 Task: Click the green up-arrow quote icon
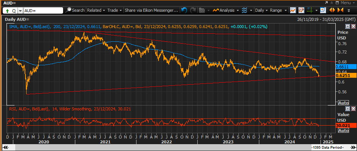pos(7,11)
